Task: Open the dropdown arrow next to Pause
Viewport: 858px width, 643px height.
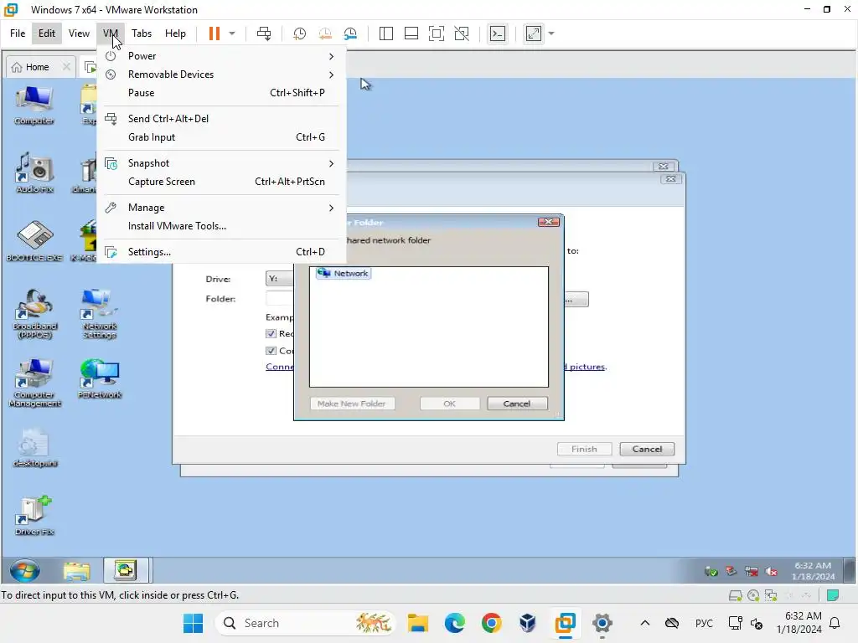Action: click(x=232, y=33)
